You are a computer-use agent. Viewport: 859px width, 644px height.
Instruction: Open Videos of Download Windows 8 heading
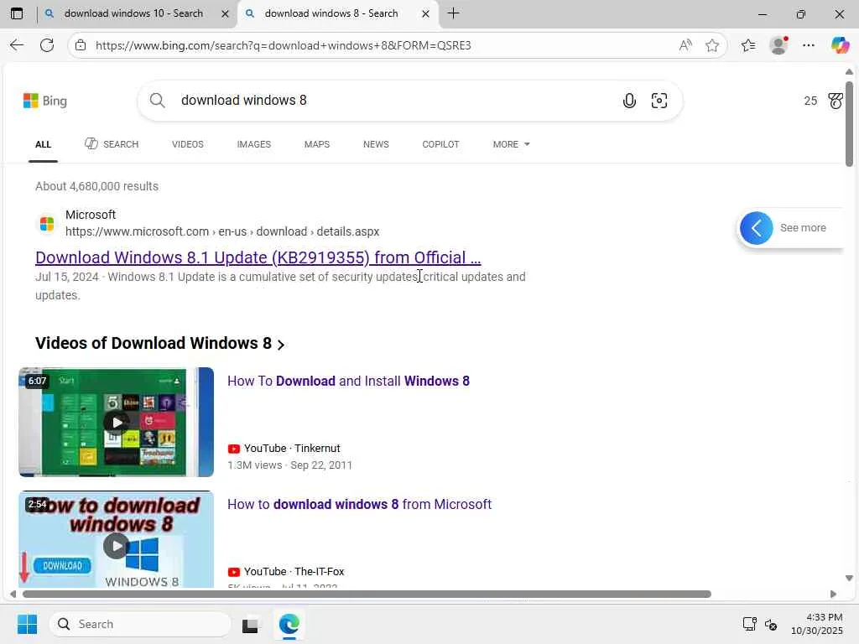coord(154,343)
